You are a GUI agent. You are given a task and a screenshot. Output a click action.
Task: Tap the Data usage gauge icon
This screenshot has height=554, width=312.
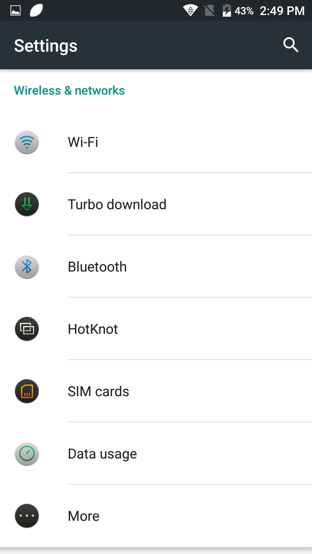click(x=27, y=454)
